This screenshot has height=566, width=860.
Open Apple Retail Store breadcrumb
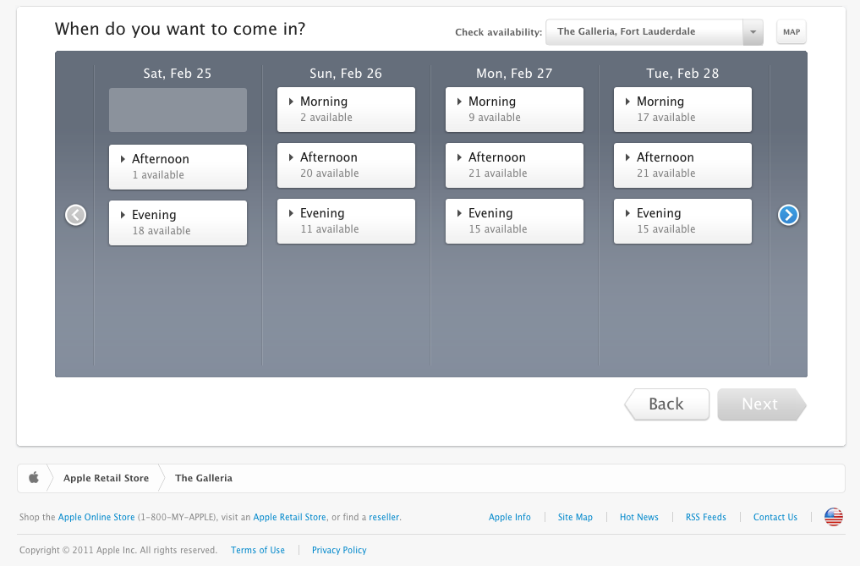tap(106, 478)
